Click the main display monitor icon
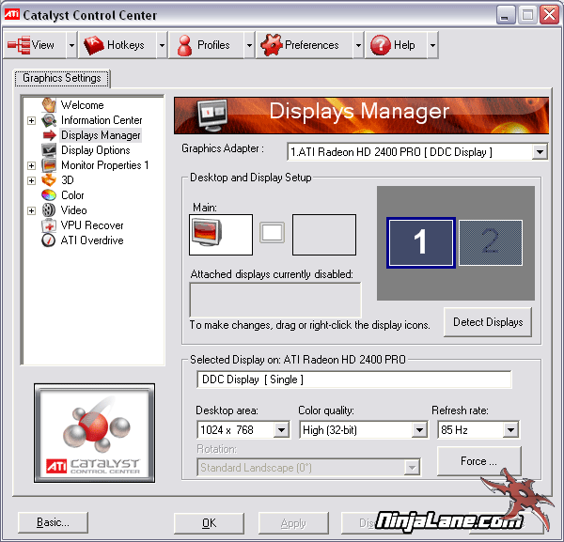 tap(207, 233)
